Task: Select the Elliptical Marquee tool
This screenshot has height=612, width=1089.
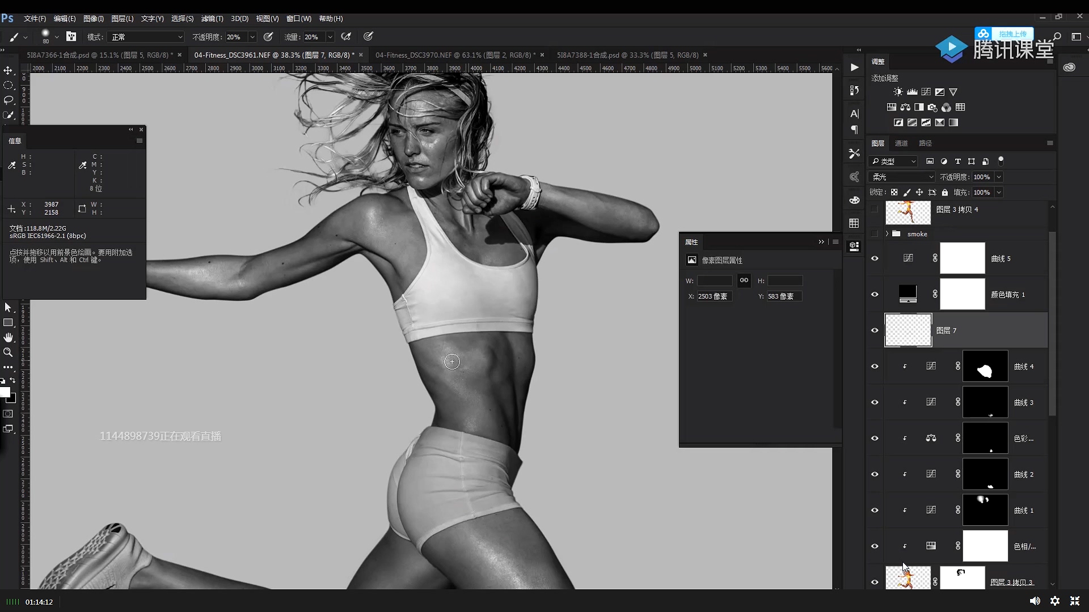Action: (x=8, y=85)
